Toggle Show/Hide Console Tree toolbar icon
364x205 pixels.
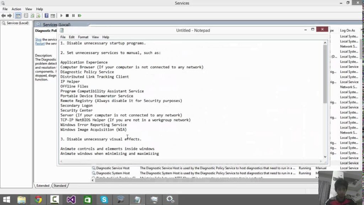pos(18,16)
